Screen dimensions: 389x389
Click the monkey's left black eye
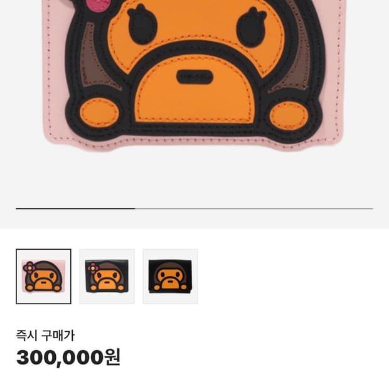coord(142,24)
